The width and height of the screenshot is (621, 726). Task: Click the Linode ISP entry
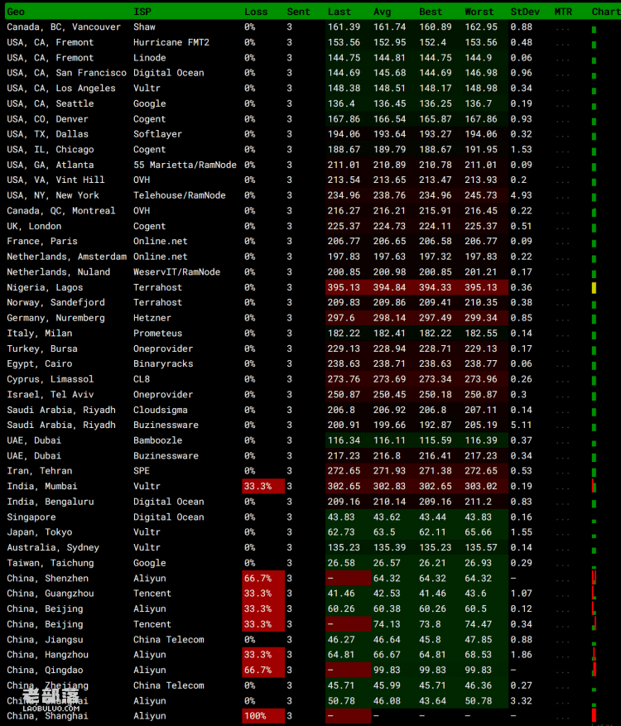(x=150, y=58)
